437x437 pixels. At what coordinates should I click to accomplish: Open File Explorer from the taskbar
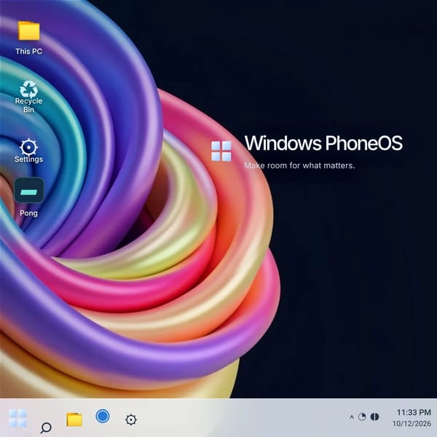(74, 420)
